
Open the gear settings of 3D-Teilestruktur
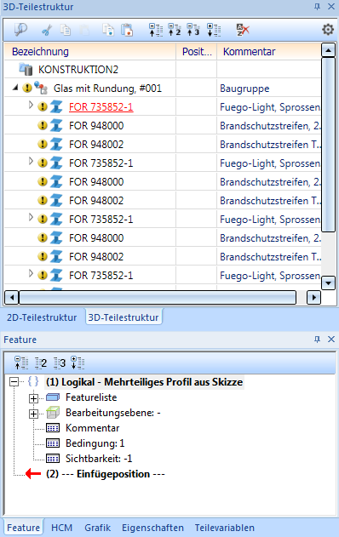click(x=328, y=30)
